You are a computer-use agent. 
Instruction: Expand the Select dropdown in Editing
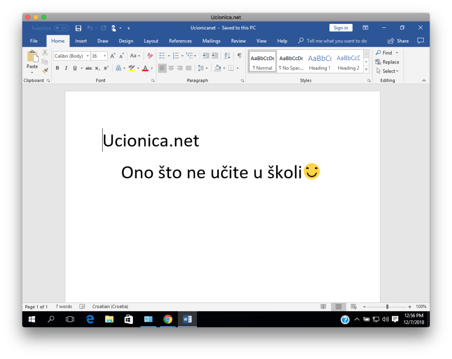click(388, 71)
